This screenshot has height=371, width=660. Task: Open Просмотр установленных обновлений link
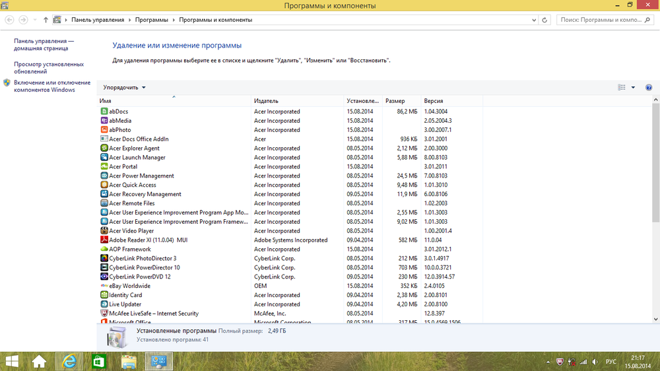[49, 68]
